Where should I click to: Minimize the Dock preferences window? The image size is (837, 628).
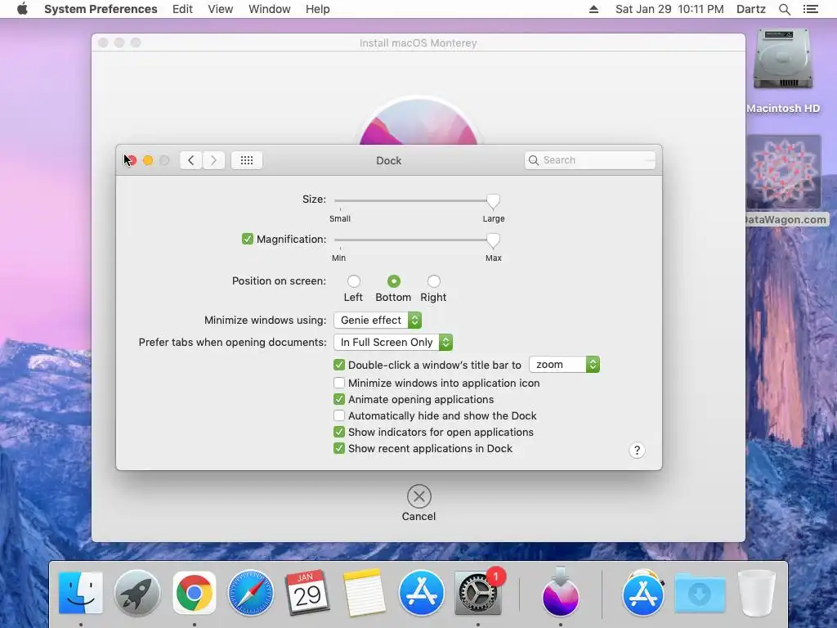tap(148, 160)
